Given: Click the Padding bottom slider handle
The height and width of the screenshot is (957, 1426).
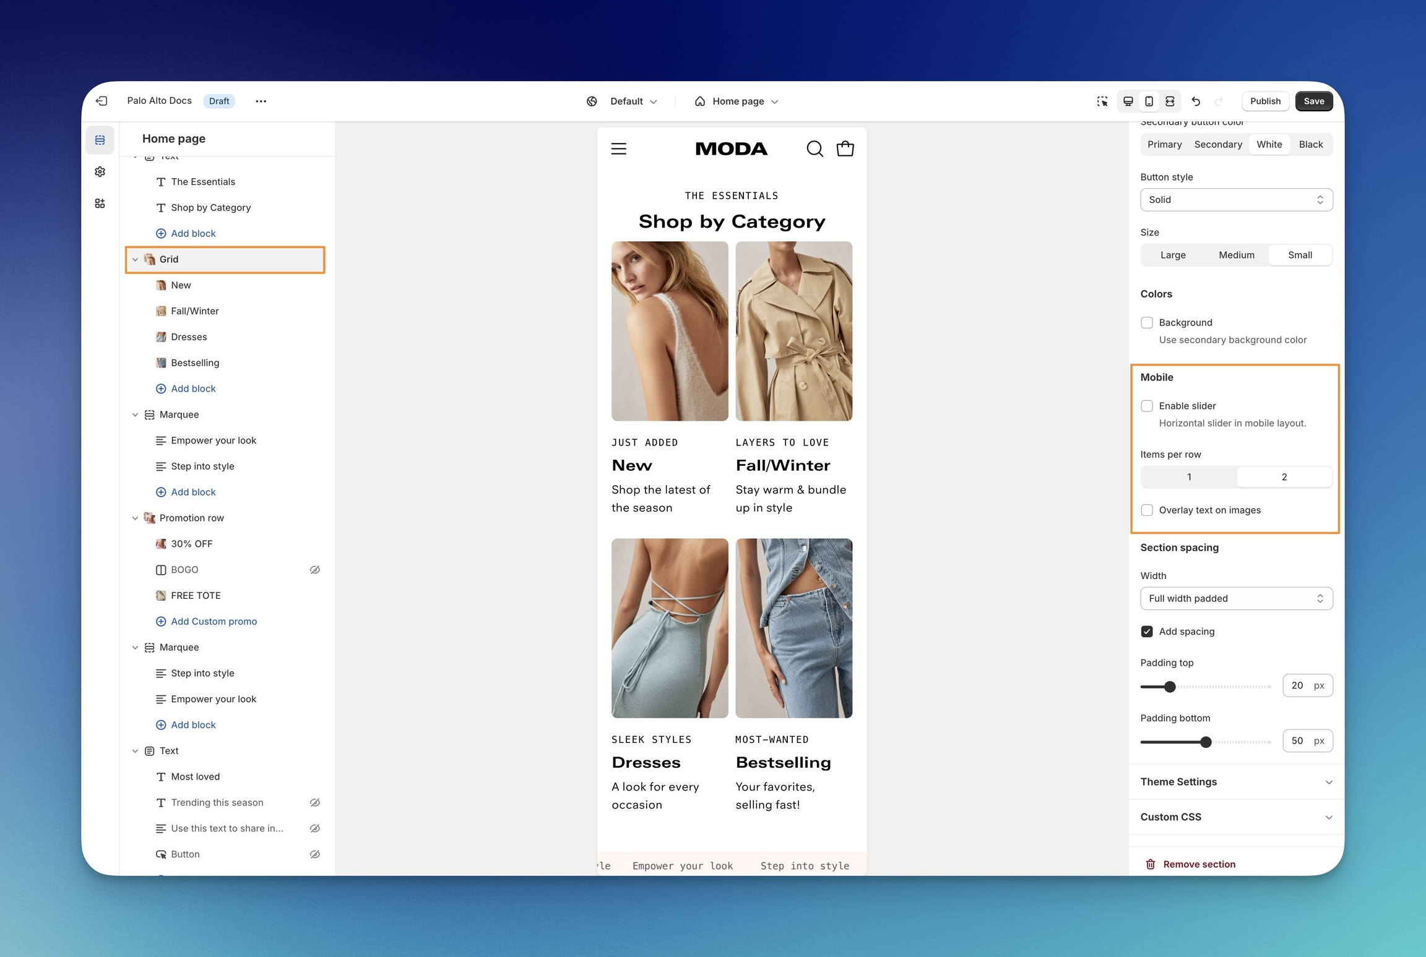Looking at the screenshot, I should coord(1206,742).
